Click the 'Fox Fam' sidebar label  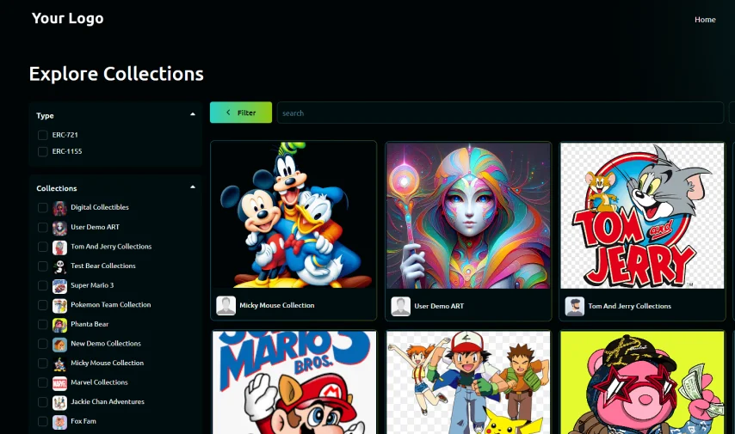pos(83,421)
